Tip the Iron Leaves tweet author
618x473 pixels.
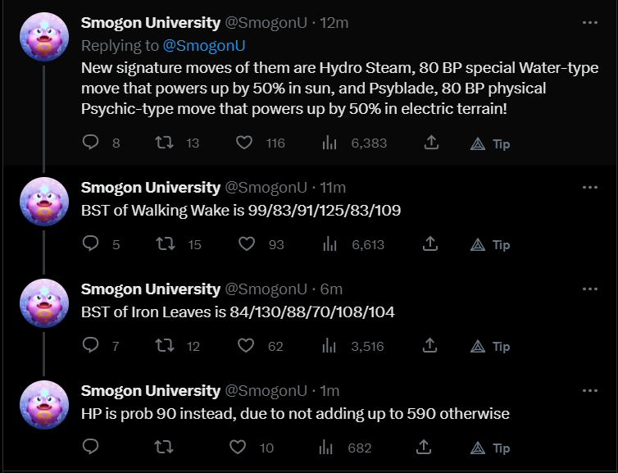click(491, 346)
